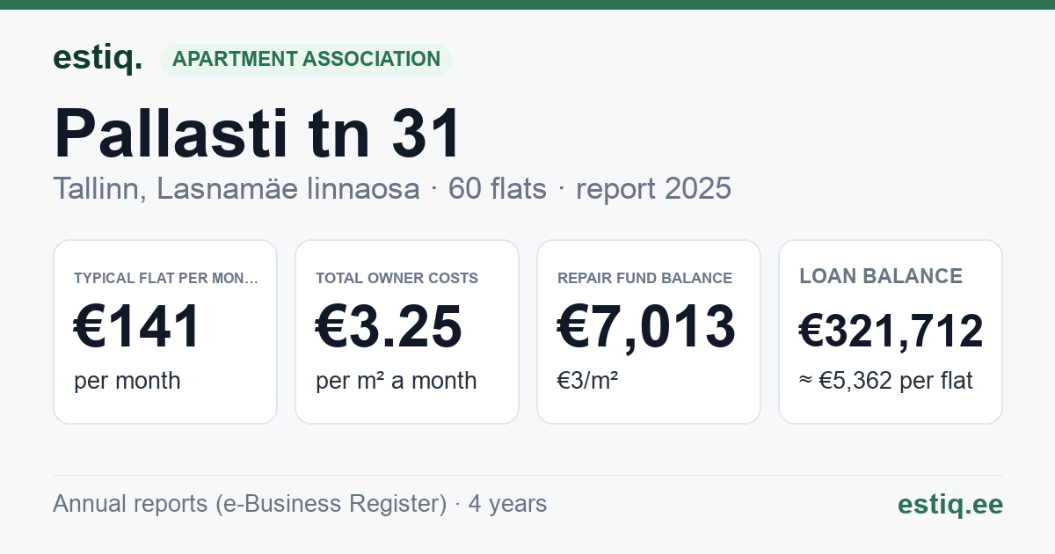Click the per m² a month label

tap(396, 381)
